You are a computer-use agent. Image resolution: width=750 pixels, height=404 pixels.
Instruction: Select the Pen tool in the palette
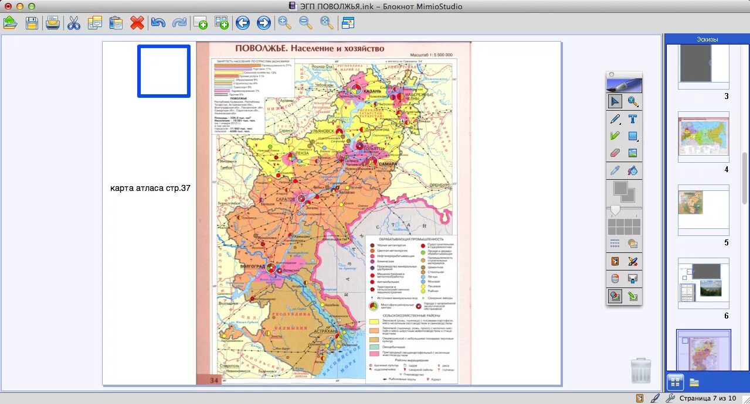[615, 119]
